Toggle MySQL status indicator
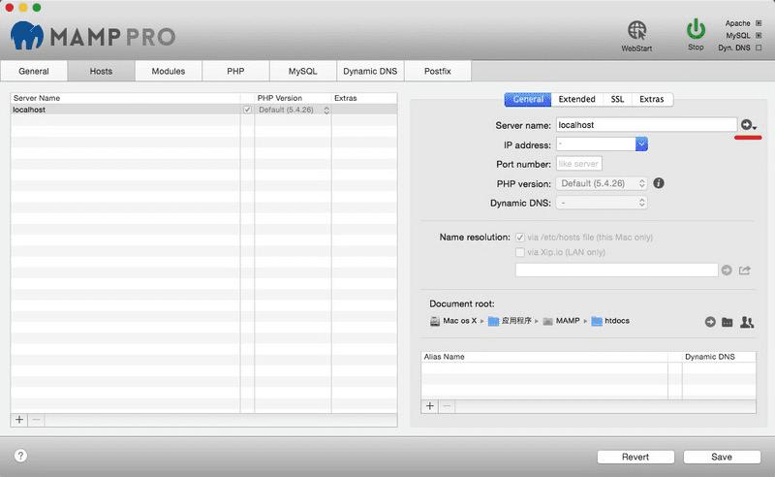The width and height of the screenshot is (775, 477). point(759,35)
